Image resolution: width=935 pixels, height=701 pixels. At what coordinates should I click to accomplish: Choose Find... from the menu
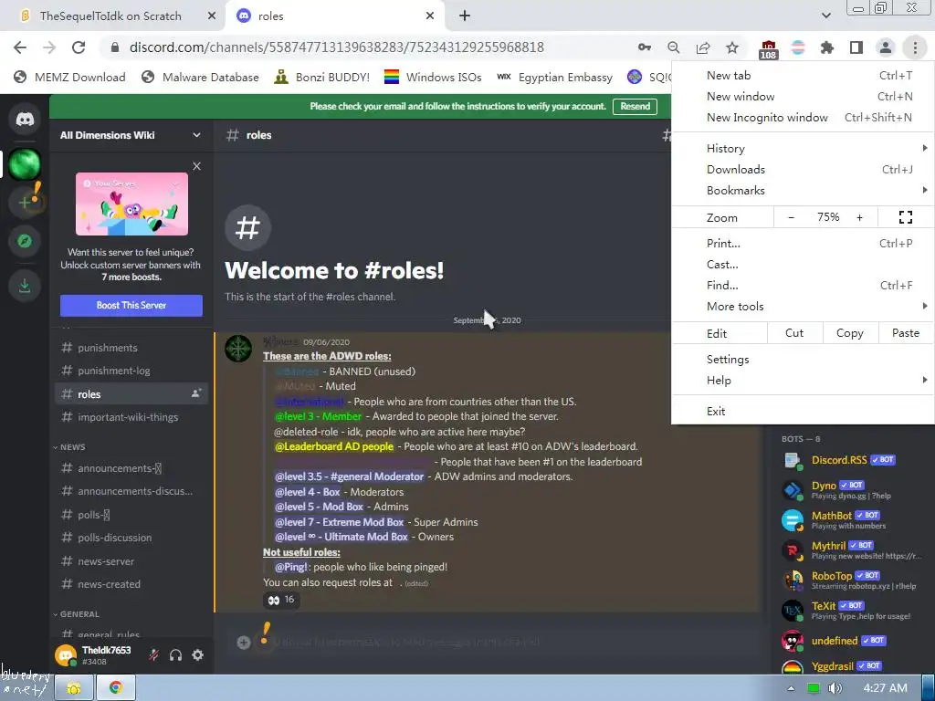(x=803, y=285)
